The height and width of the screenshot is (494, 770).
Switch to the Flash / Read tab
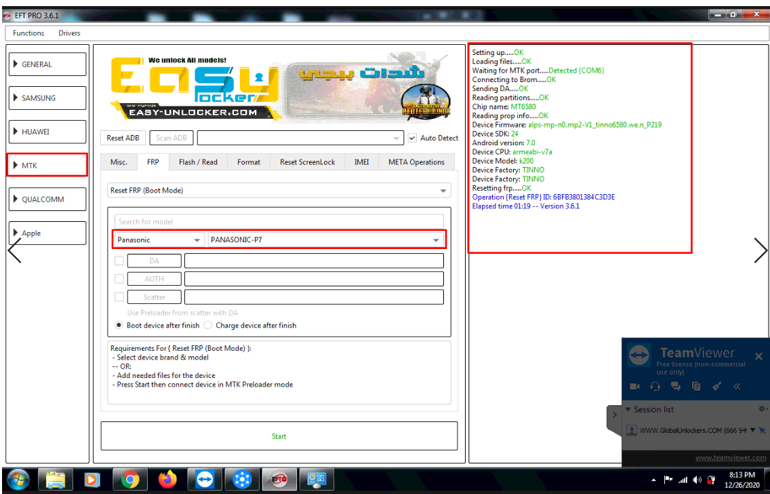coord(198,161)
